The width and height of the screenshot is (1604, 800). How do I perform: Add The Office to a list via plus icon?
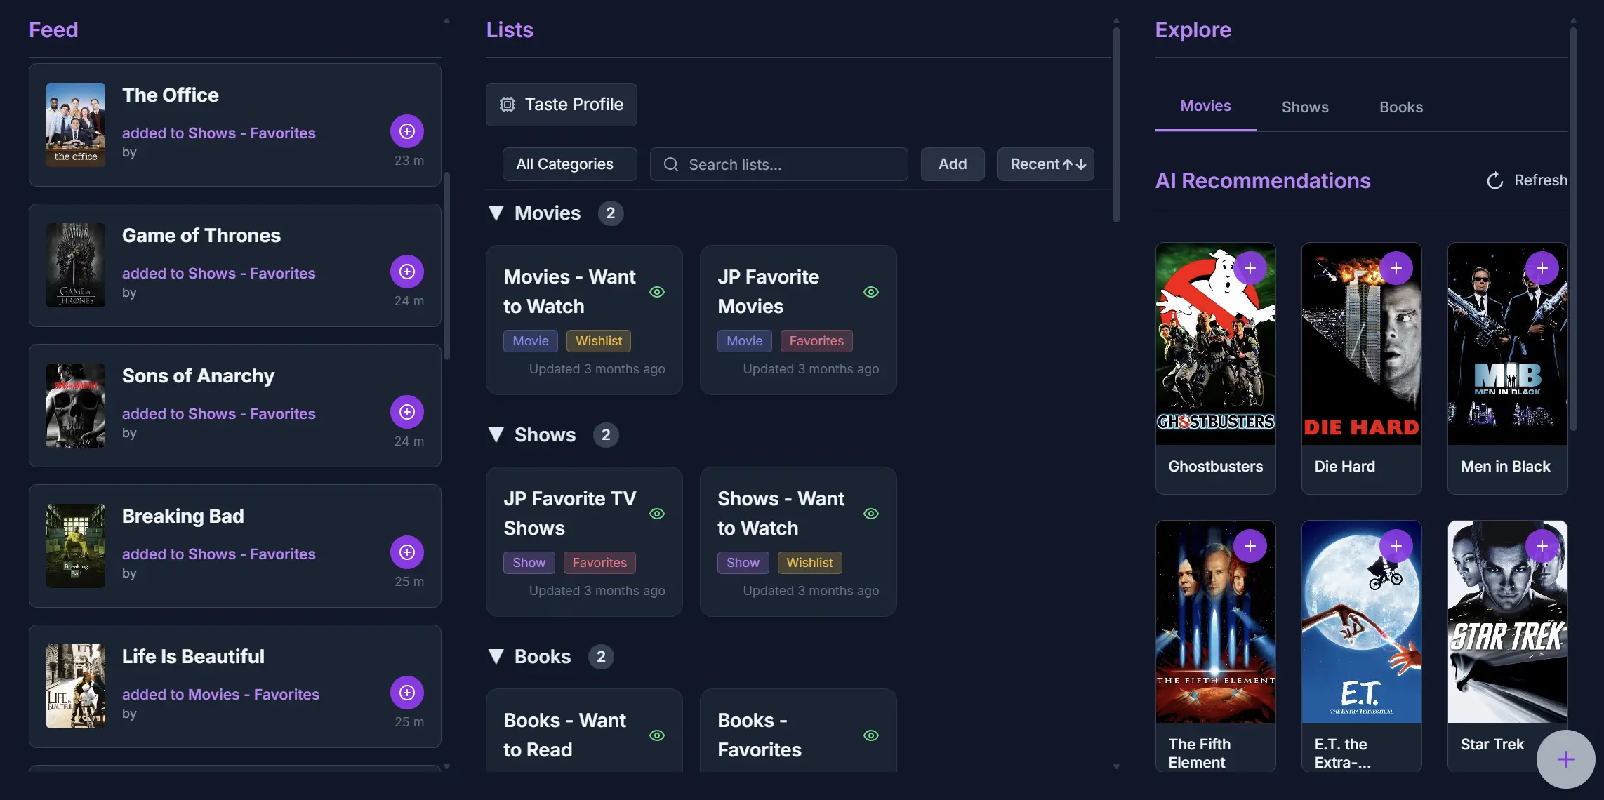click(406, 131)
